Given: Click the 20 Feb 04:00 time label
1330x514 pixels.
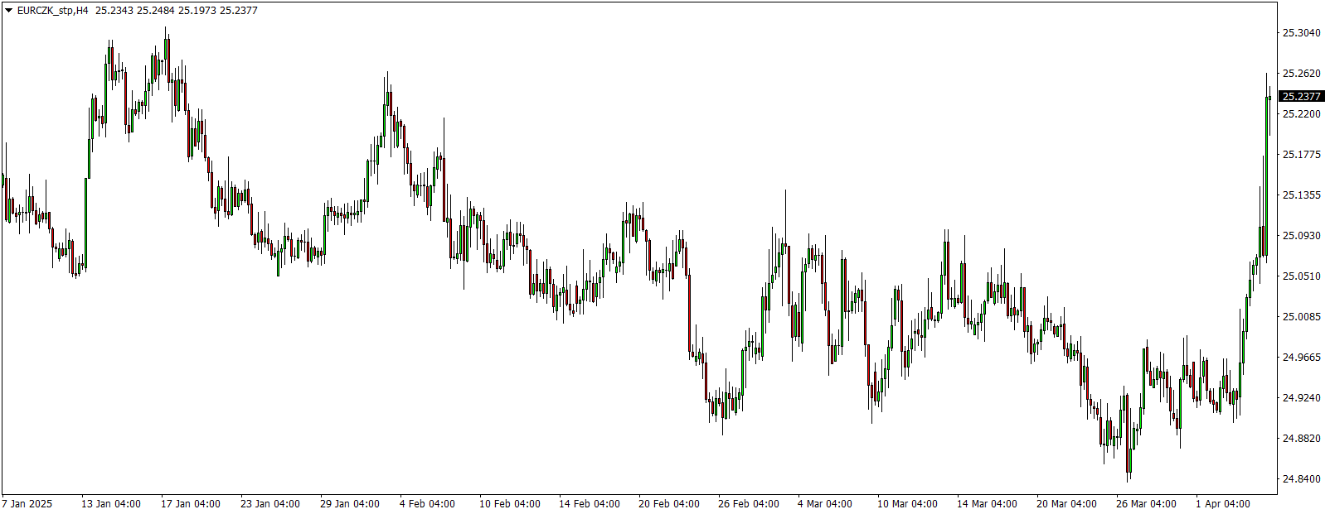Looking at the screenshot, I should [x=668, y=504].
